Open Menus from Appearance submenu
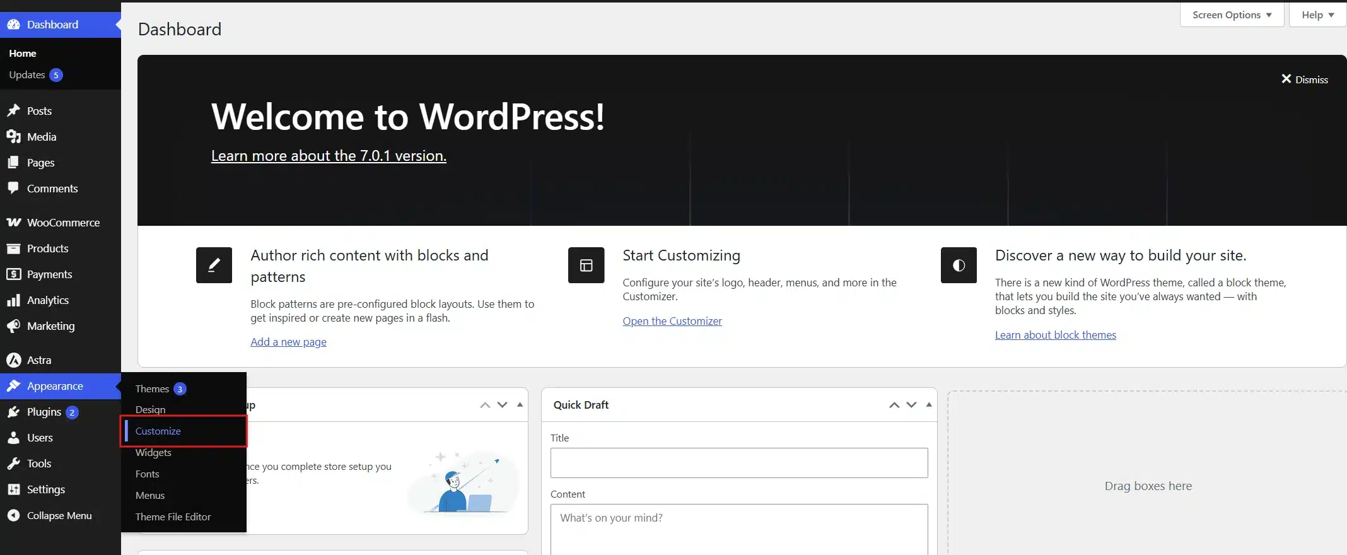Screen dimensions: 1347x555 [150, 496]
